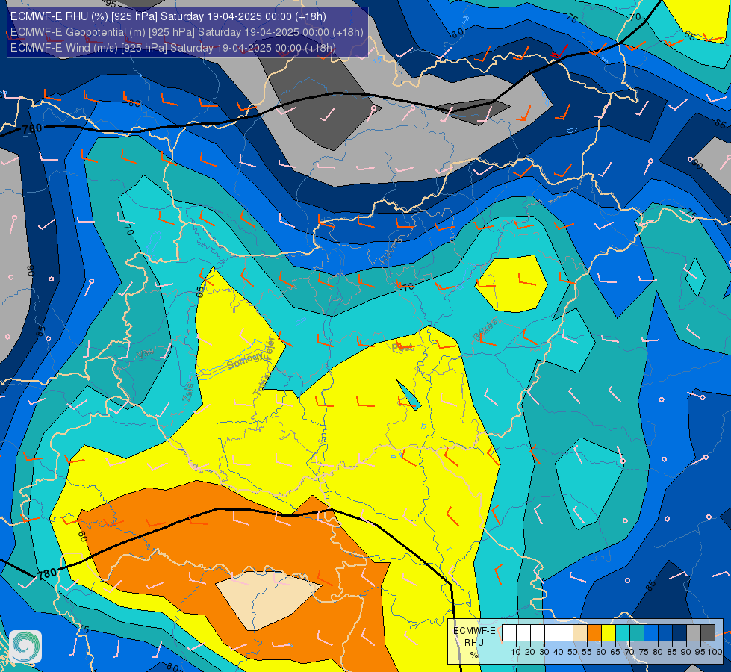Viewport: 731px width, 672px height.
Task: Click the swirl logo icon in the corner
Action: (x=25, y=647)
